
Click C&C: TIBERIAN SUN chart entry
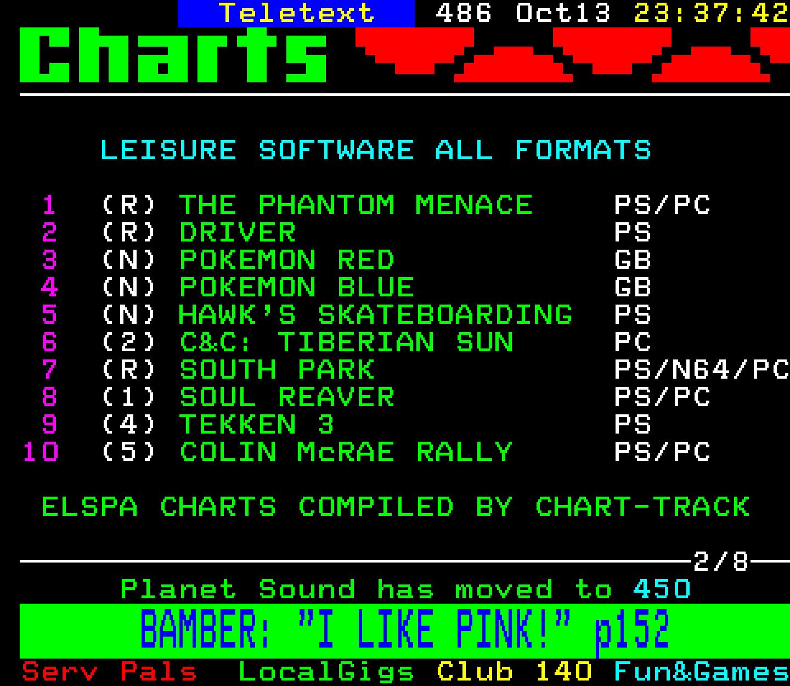pos(346,342)
